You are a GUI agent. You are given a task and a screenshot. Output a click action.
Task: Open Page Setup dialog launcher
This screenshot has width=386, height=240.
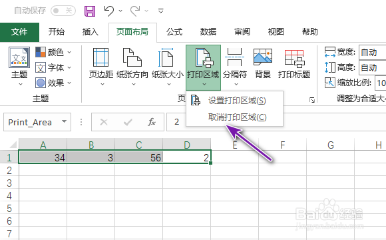click(x=312, y=100)
